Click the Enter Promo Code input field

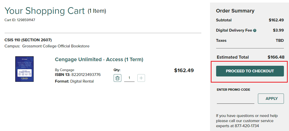click(x=235, y=99)
